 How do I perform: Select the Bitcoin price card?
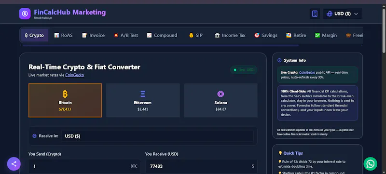(65, 100)
